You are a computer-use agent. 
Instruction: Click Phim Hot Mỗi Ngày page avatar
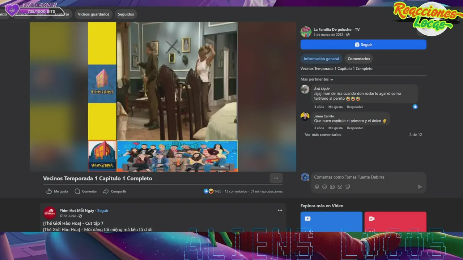(50, 213)
